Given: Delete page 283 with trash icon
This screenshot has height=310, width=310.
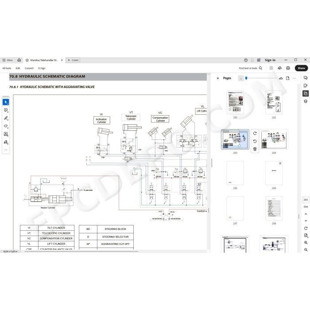Looking at the screenshot, I should (255, 149).
